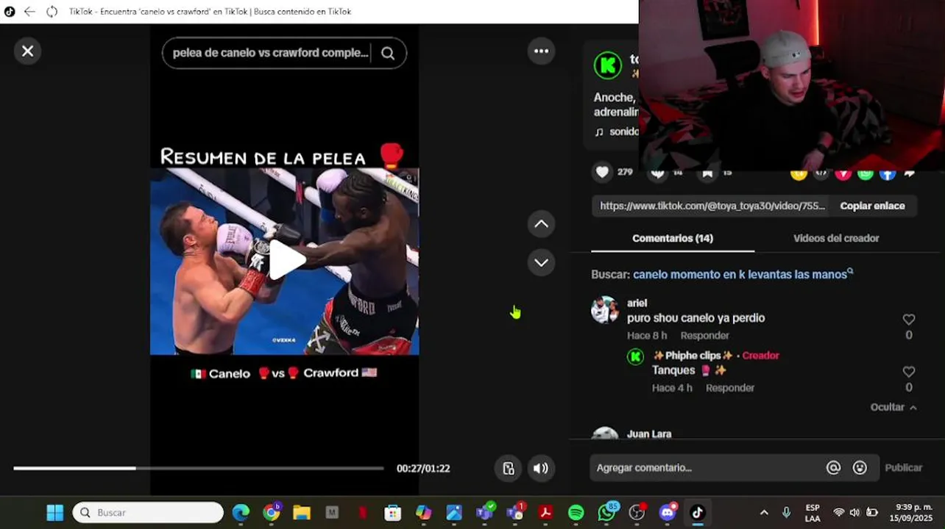Open Adobe Acrobat from the taskbar
The height and width of the screenshot is (529, 945).
point(545,513)
